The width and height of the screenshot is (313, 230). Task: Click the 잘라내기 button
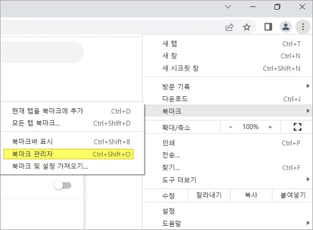point(209,195)
